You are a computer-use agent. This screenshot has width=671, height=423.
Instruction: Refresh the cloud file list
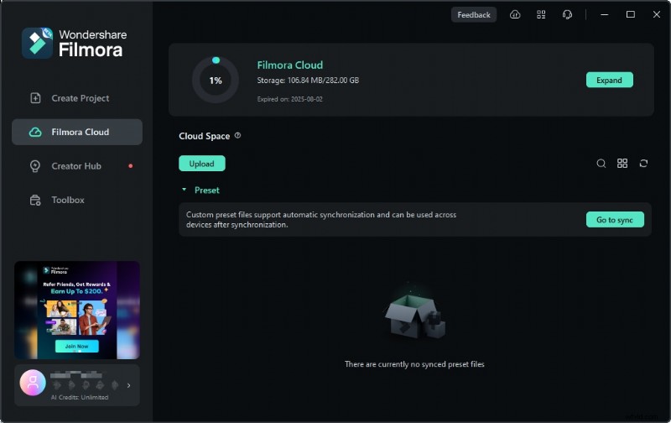[x=643, y=164]
